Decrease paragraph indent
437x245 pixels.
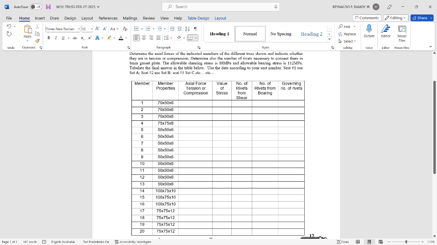click(x=172, y=28)
